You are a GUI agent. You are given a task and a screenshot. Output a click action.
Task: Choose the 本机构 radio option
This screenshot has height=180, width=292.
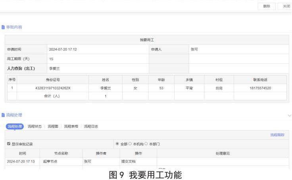point(130,144)
